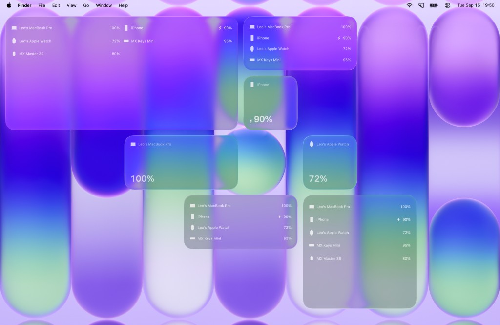Click mouse icon in tall bottom-right widget
This screenshot has height=325, width=500.
(312, 258)
